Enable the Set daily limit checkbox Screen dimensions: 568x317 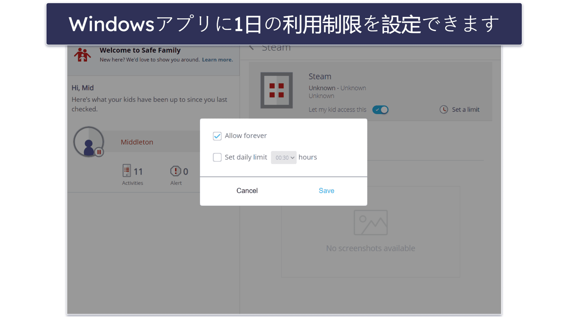click(x=217, y=157)
